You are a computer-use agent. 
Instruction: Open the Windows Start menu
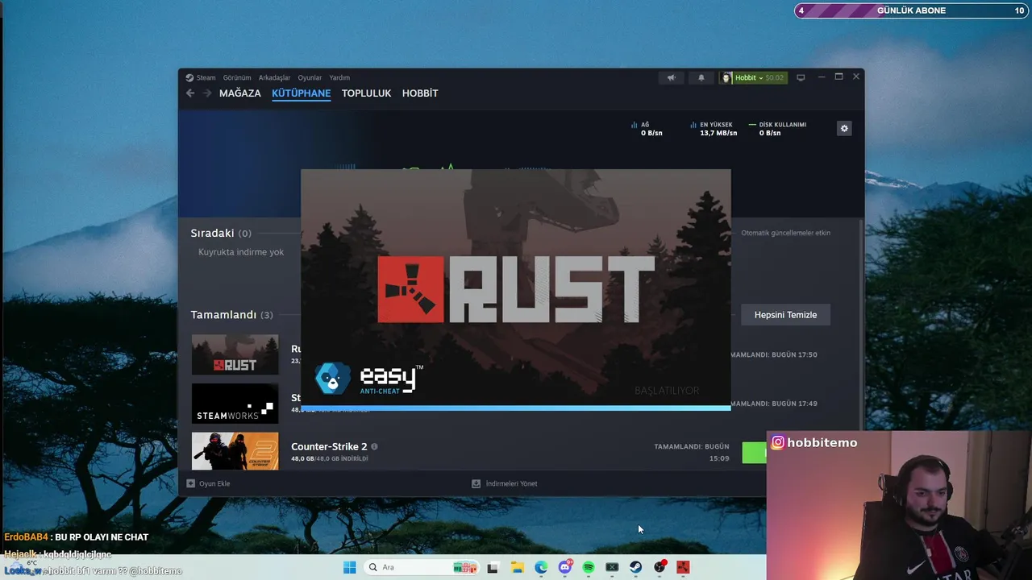point(349,567)
